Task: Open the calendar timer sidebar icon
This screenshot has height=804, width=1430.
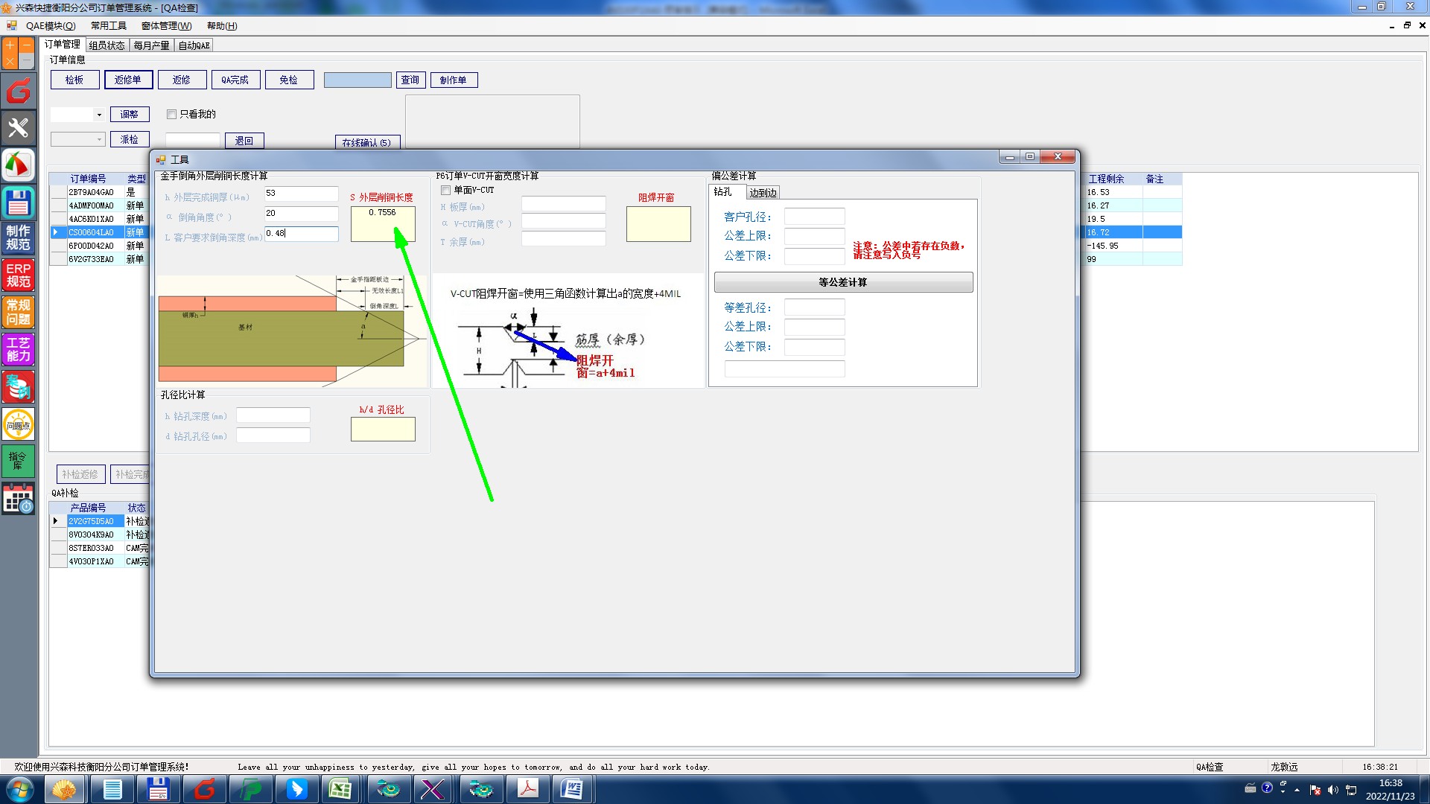Action: tap(19, 499)
